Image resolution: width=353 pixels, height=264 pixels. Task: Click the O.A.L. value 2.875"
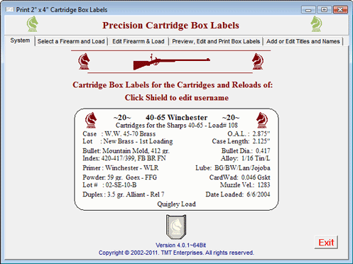[261, 134]
